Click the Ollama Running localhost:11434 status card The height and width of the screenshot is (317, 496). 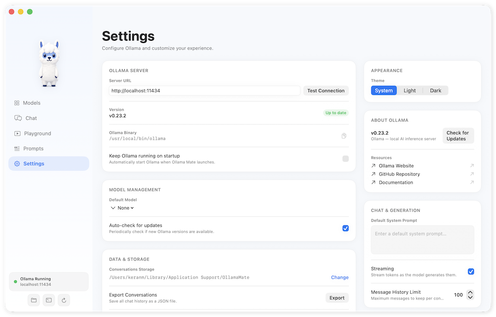pos(49,282)
